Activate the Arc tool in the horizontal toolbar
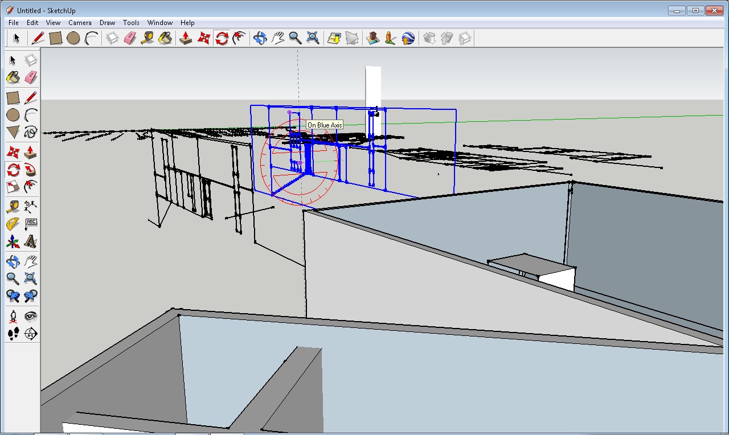729x435 pixels. pos(91,38)
